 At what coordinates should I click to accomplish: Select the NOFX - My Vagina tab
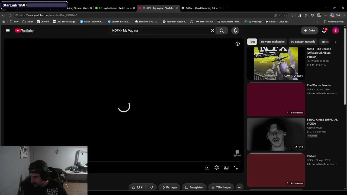click(x=158, y=8)
